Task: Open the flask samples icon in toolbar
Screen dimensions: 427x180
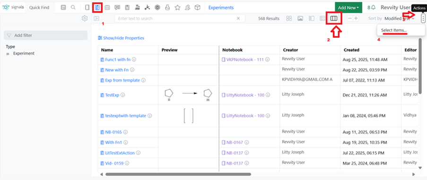Action: coord(167,8)
